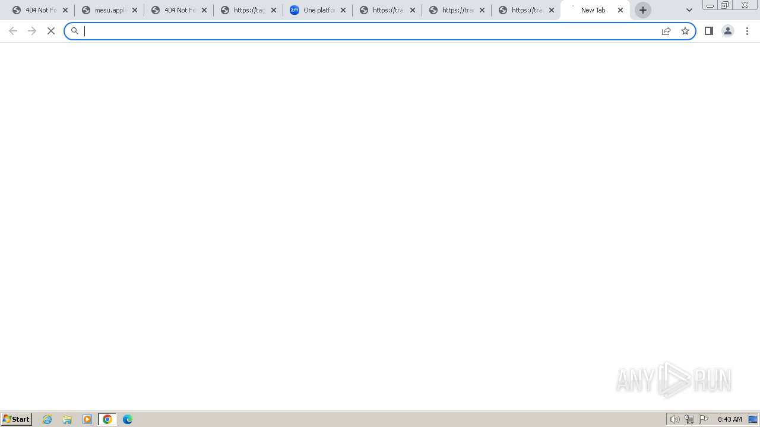Image resolution: width=760 pixels, height=427 pixels.
Task: Go back to previous page
Action: tap(13, 31)
